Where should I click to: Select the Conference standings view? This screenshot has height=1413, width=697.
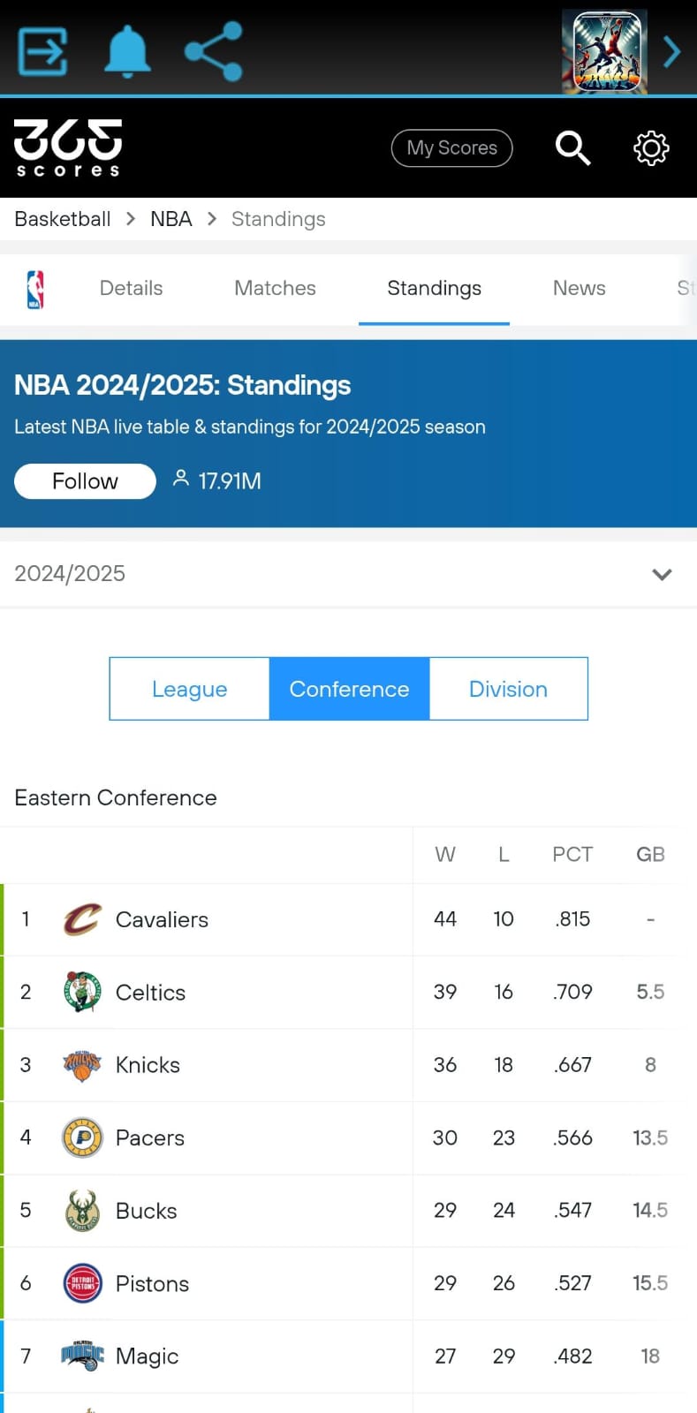coord(349,689)
